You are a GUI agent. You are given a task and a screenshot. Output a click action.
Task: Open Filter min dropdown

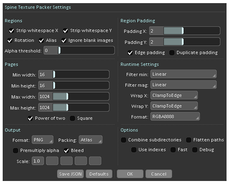(184, 74)
